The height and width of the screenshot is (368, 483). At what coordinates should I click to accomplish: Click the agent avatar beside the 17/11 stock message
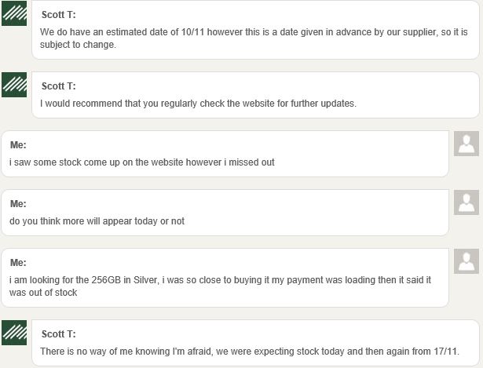coord(14,333)
